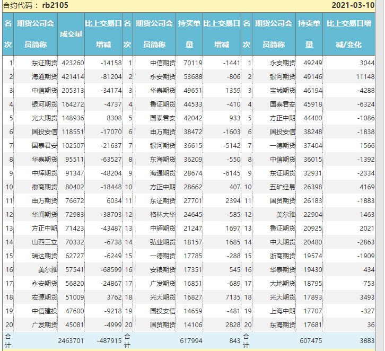Select 大地期货 in the short ranking
The width and height of the screenshot is (385, 351).
pyautogui.click(x=282, y=284)
